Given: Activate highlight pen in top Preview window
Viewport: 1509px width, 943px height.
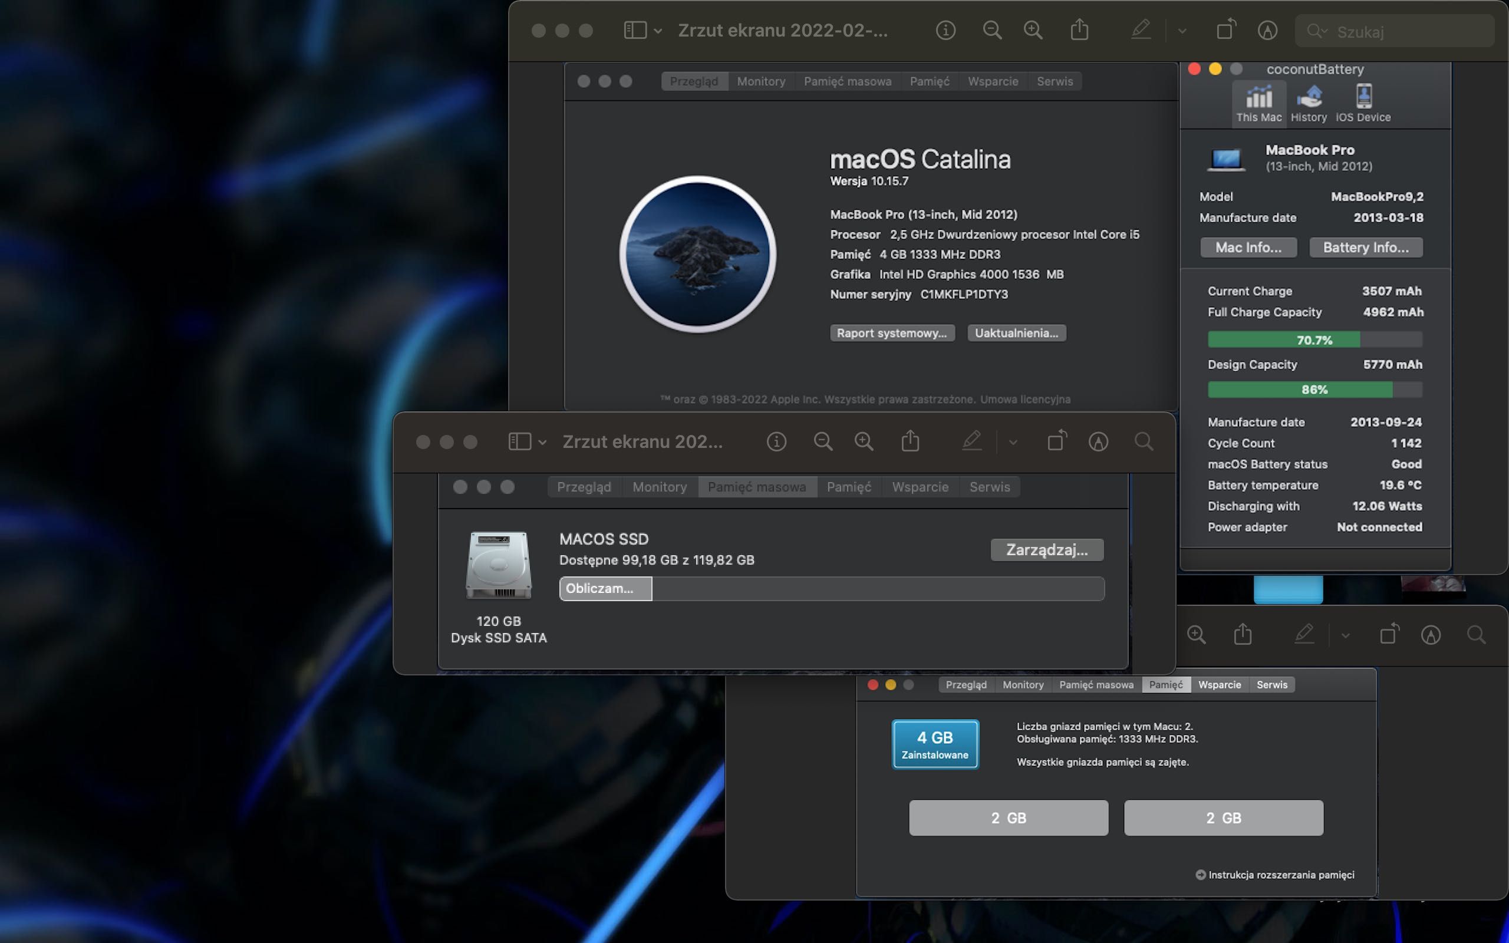Looking at the screenshot, I should click(1141, 29).
